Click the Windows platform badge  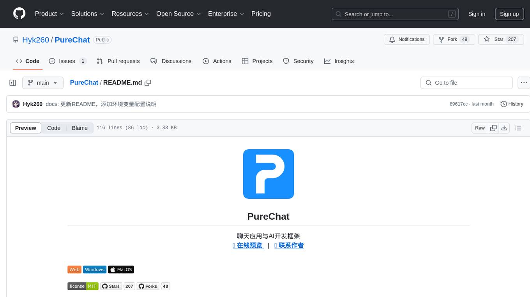point(95,269)
